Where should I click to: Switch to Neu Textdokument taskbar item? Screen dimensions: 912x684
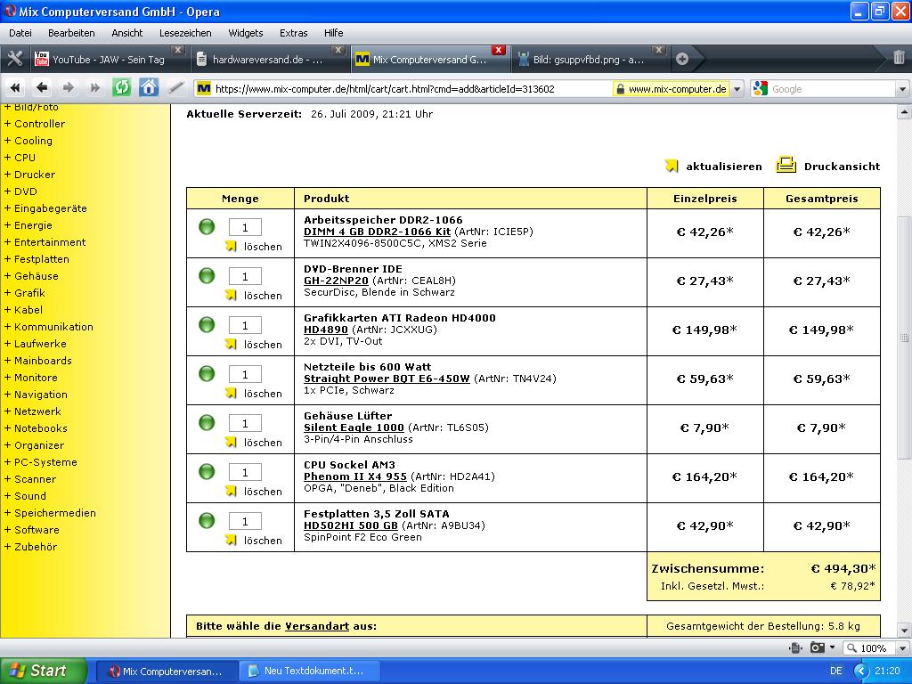tap(310, 671)
